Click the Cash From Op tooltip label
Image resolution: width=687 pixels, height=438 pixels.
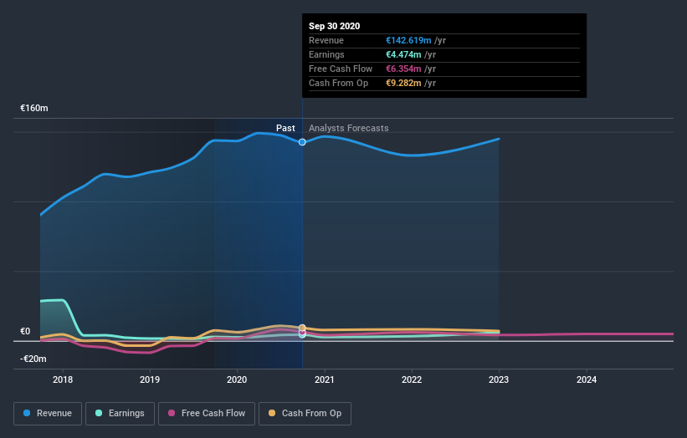coord(339,83)
